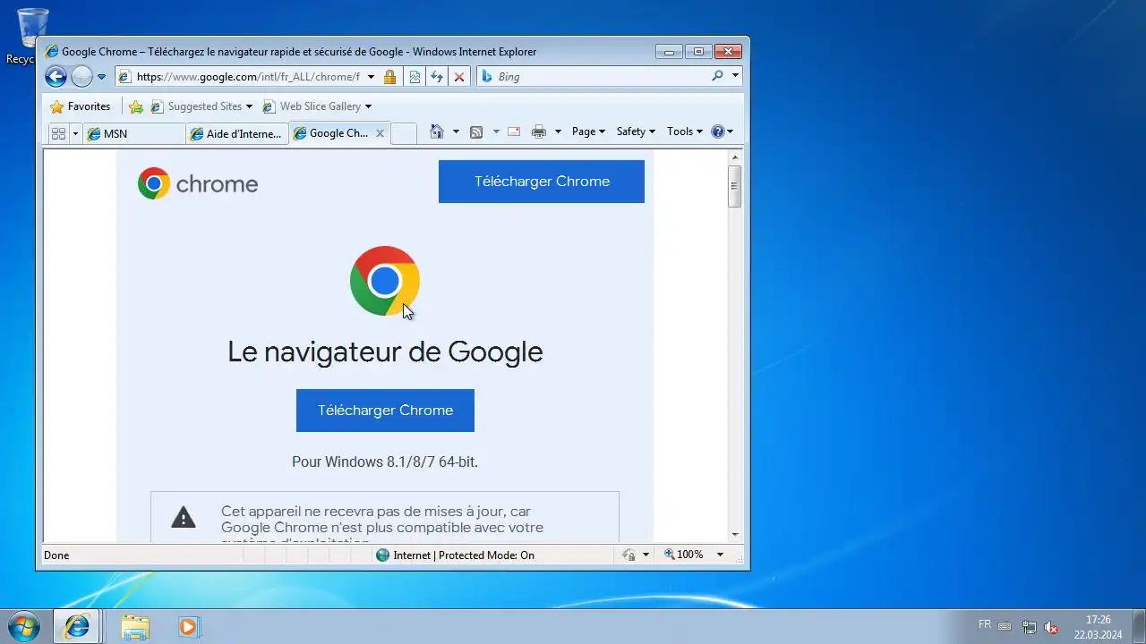This screenshot has height=644, width=1146.
Task: Expand the tab list dropdown arrow
Action: tap(75, 133)
